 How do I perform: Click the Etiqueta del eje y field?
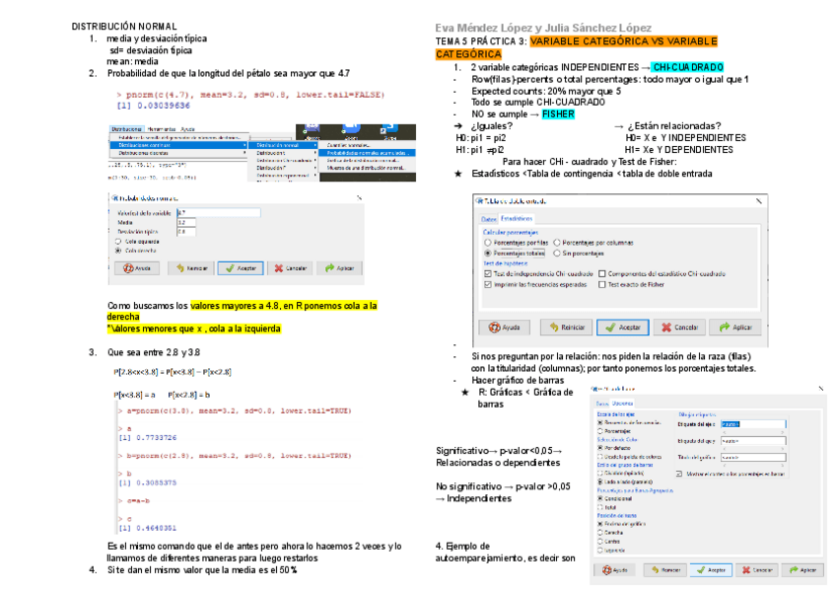coord(753,441)
